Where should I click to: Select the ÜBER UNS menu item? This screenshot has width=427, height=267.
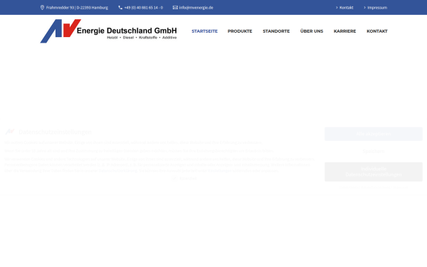pos(312,31)
